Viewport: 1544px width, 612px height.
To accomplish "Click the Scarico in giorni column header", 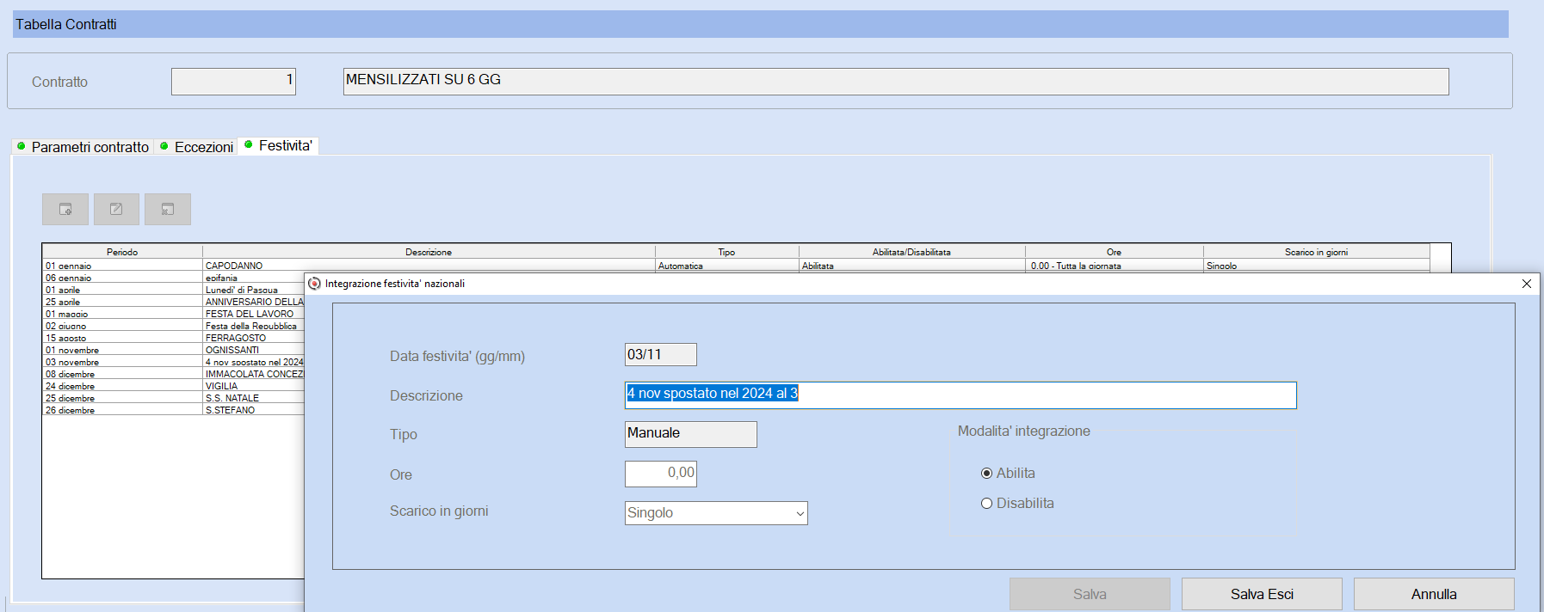I will tap(1317, 252).
